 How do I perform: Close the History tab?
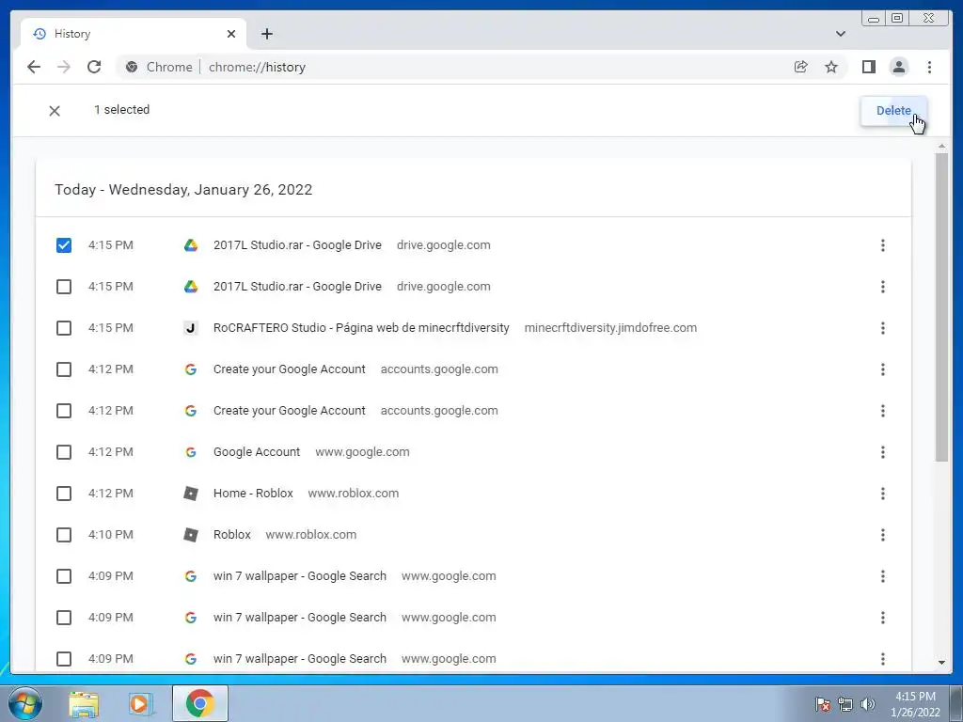tap(231, 34)
